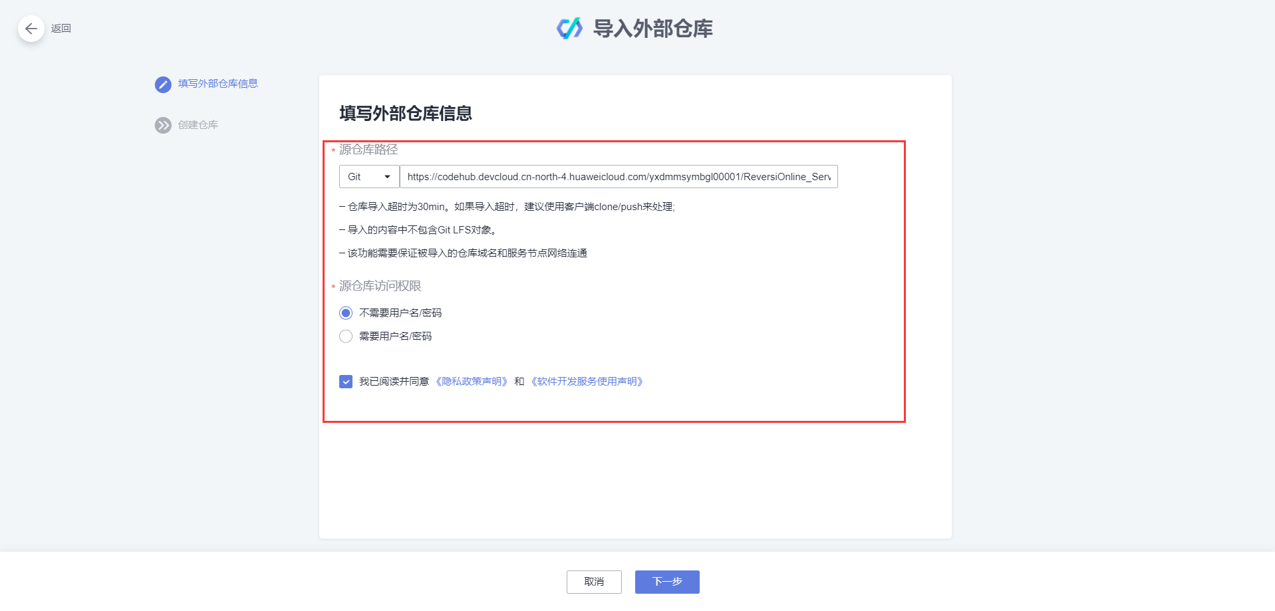The width and height of the screenshot is (1275, 611).
Task: Click the red asterisk beside 源仓库路径
Action: click(x=333, y=150)
